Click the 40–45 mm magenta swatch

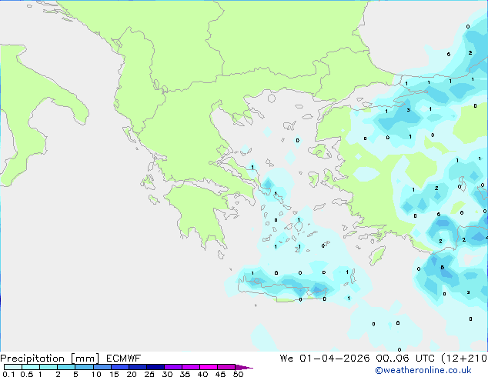(209, 367)
